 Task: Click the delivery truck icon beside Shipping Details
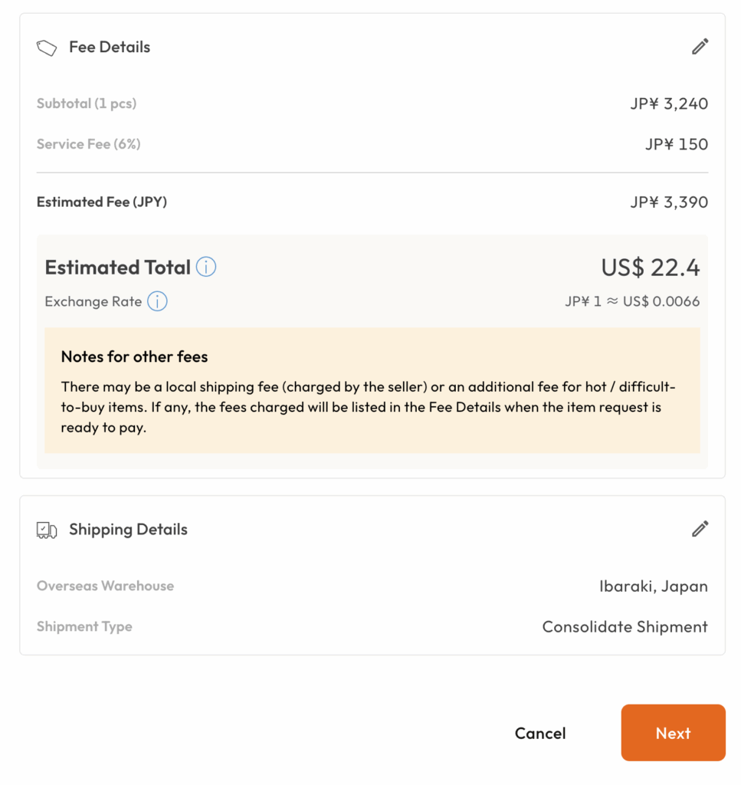(47, 530)
